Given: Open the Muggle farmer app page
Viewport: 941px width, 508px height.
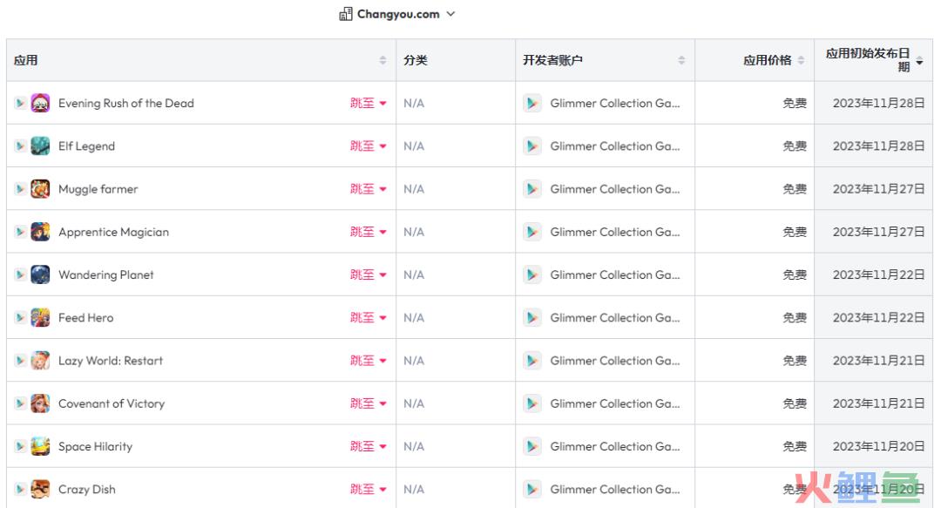Looking at the screenshot, I should 98,189.
